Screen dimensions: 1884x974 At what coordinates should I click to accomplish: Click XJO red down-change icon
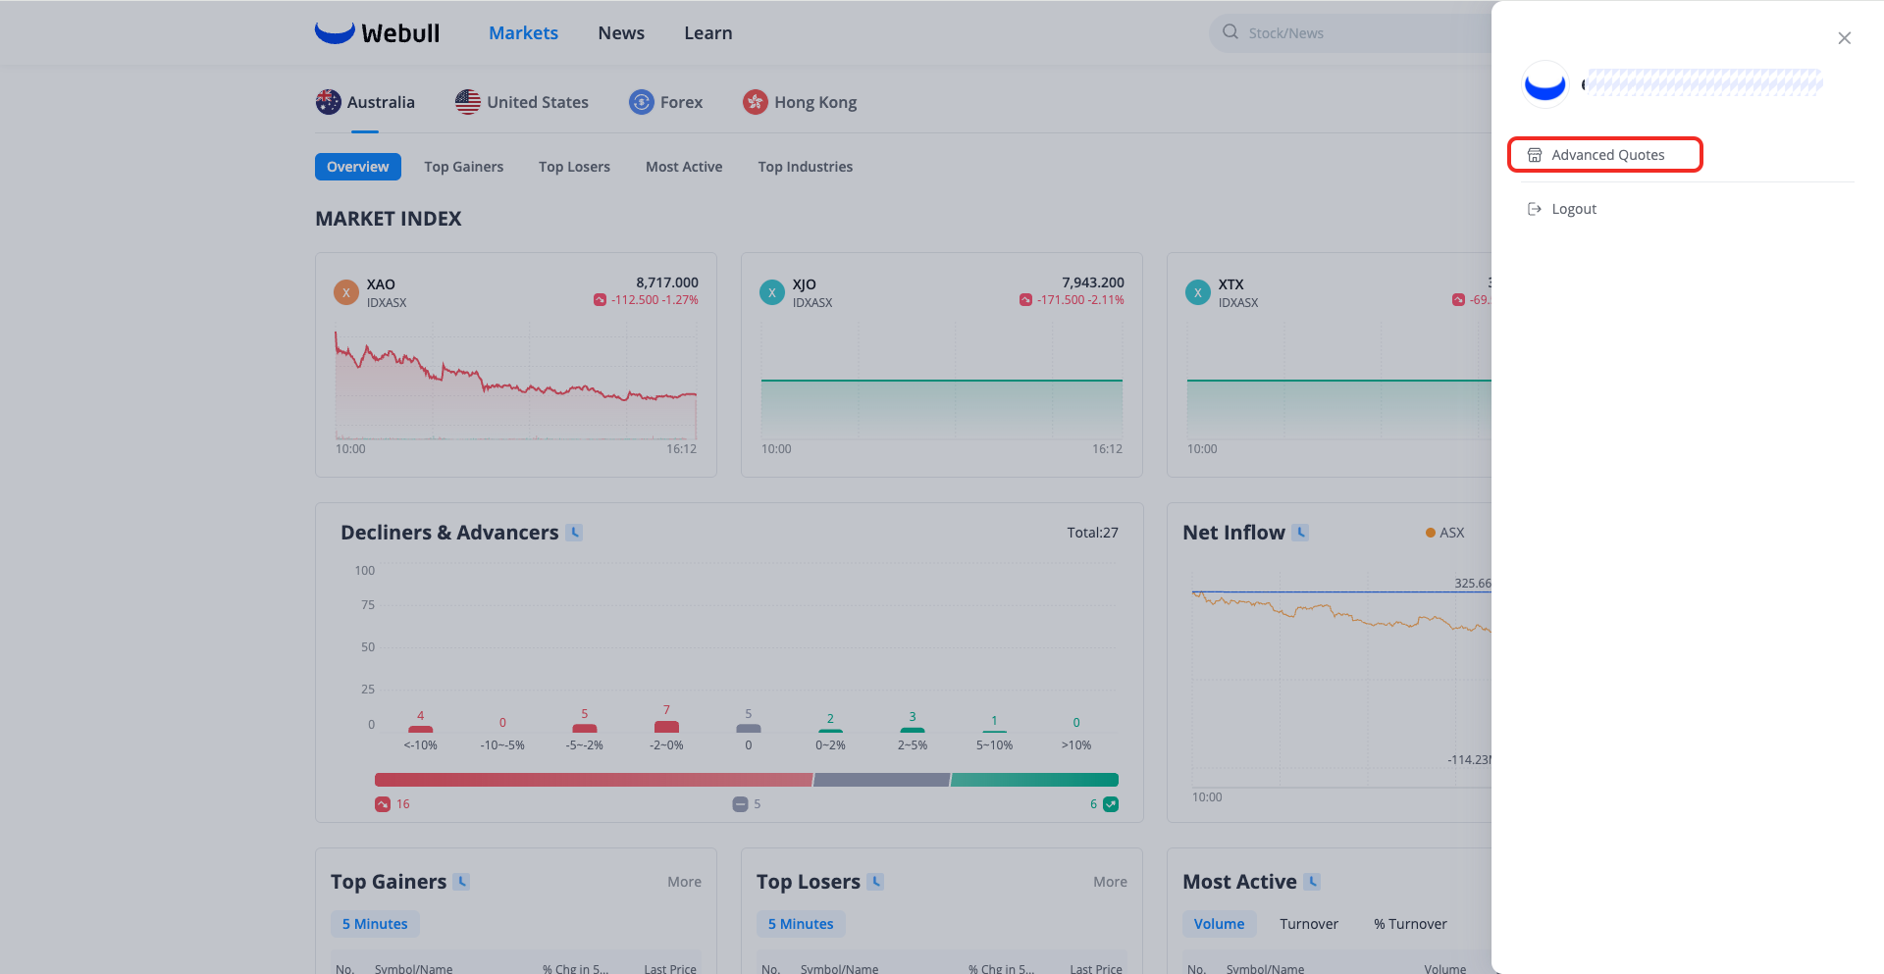point(1025,300)
